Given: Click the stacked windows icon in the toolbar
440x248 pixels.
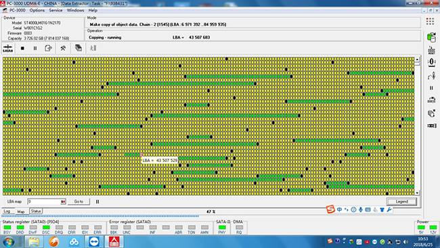Looking at the screenshot, I should pos(79,48).
